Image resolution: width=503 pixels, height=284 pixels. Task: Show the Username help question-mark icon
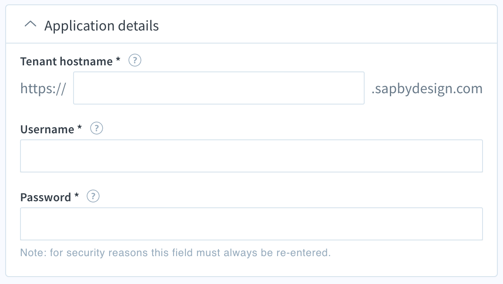(96, 128)
